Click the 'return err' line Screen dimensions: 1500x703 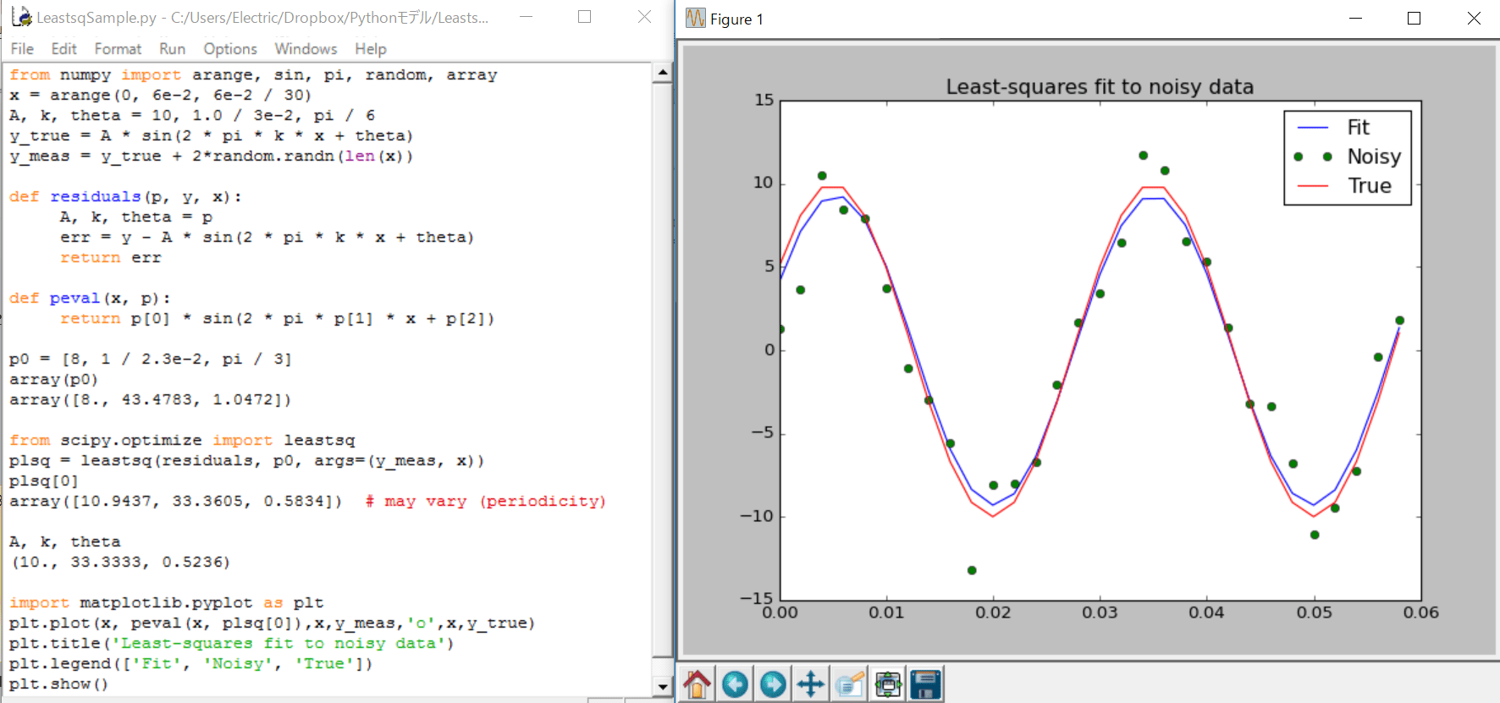(x=110, y=258)
